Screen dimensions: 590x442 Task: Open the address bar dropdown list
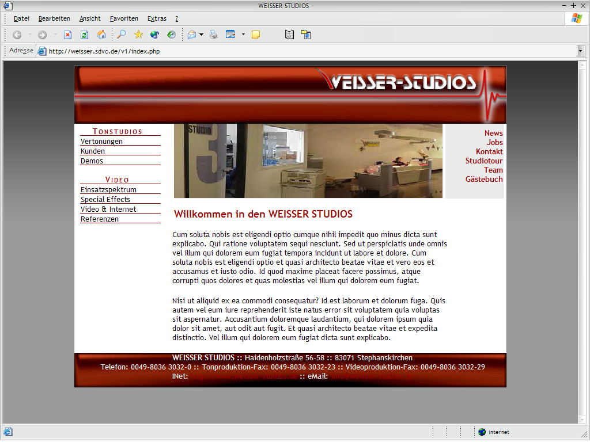580,51
